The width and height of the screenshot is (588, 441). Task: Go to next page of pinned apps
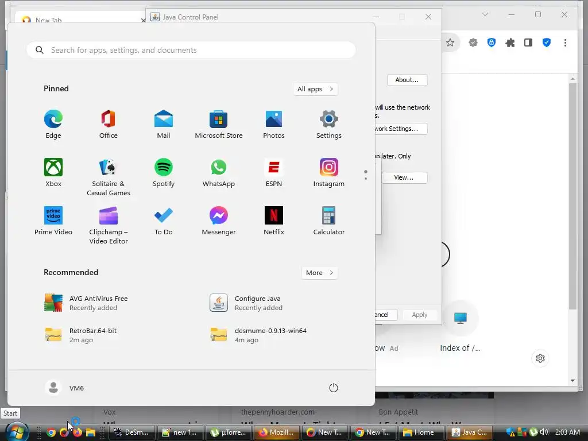(366, 179)
